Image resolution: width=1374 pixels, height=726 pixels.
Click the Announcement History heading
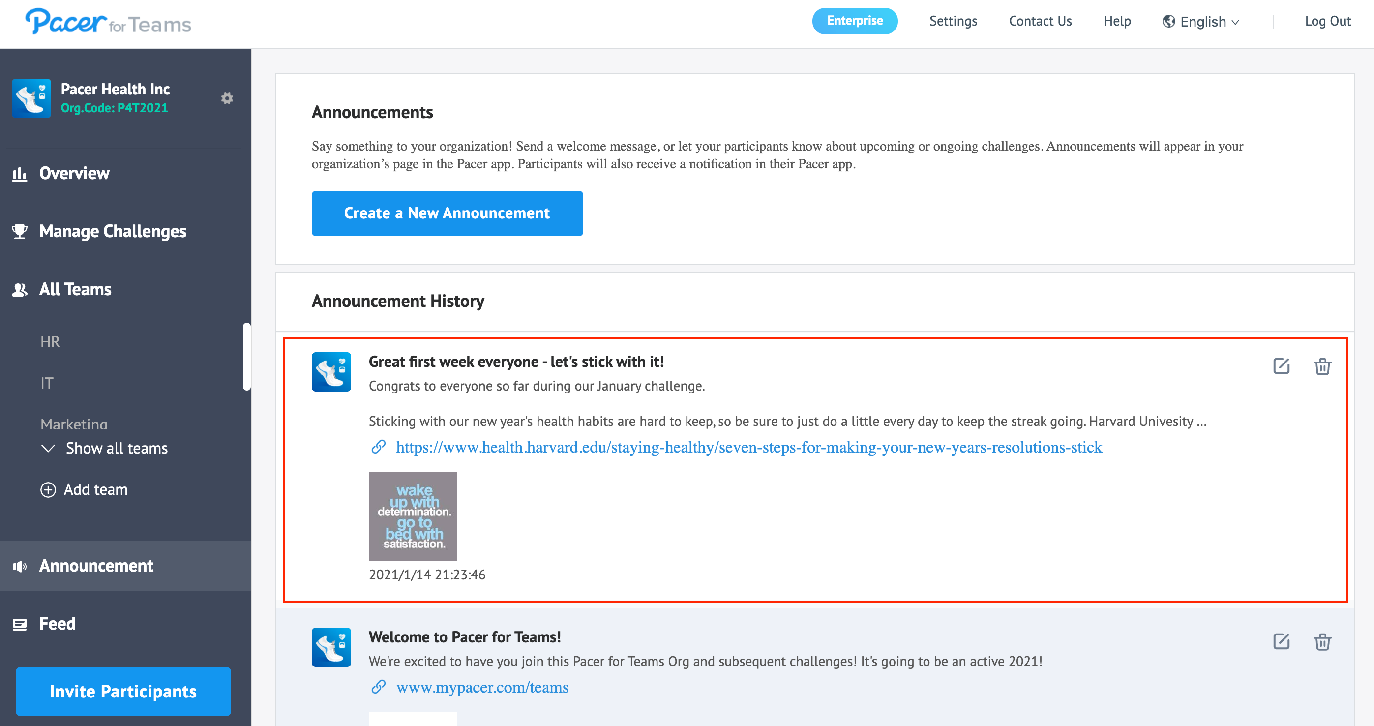click(398, 302)
